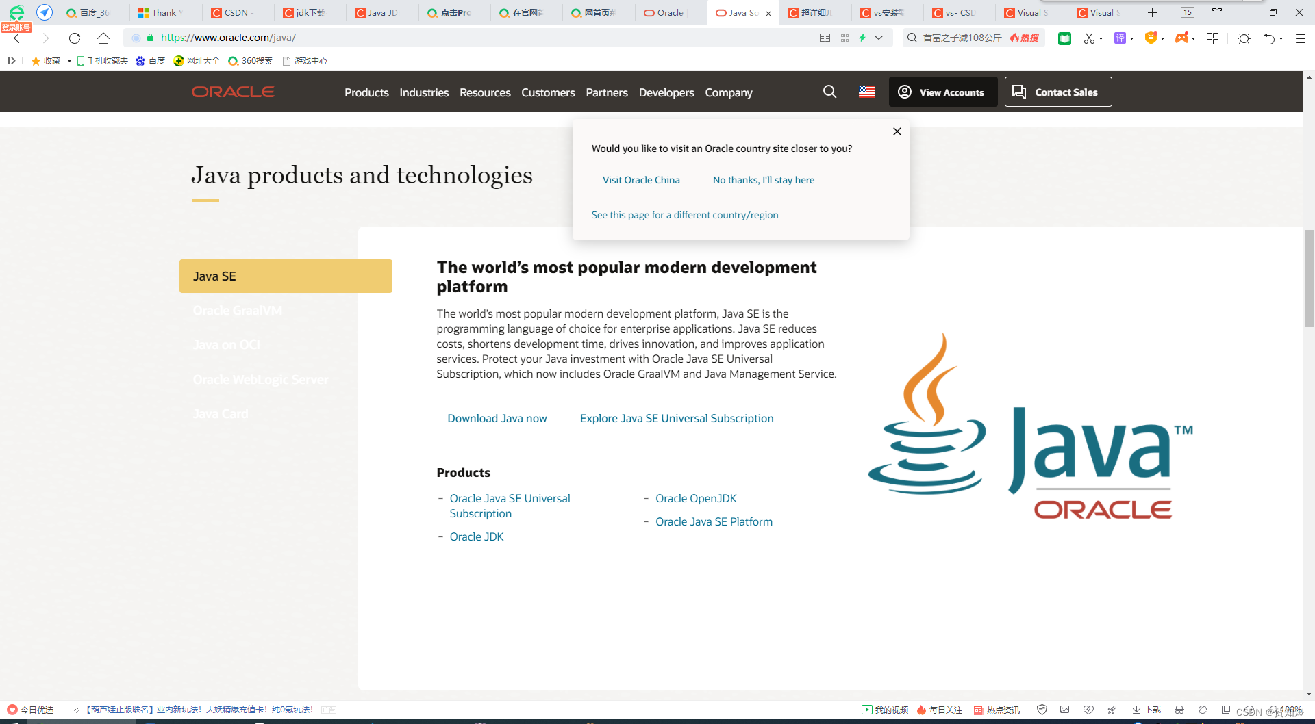Viewport: 1315px width, 724px height.
Task: Click the US flag country selector
Action: pos(867,92)
